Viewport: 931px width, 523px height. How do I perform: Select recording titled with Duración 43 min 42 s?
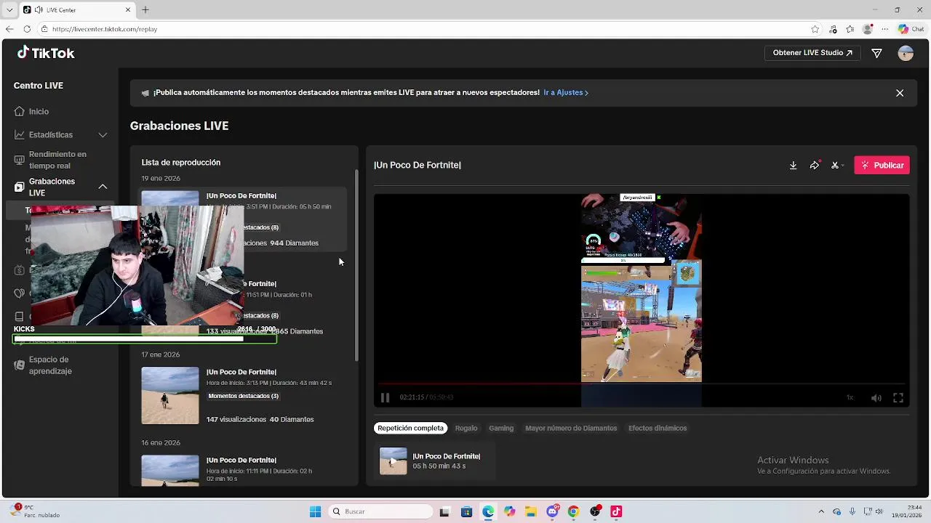click(x=243, y=395)
